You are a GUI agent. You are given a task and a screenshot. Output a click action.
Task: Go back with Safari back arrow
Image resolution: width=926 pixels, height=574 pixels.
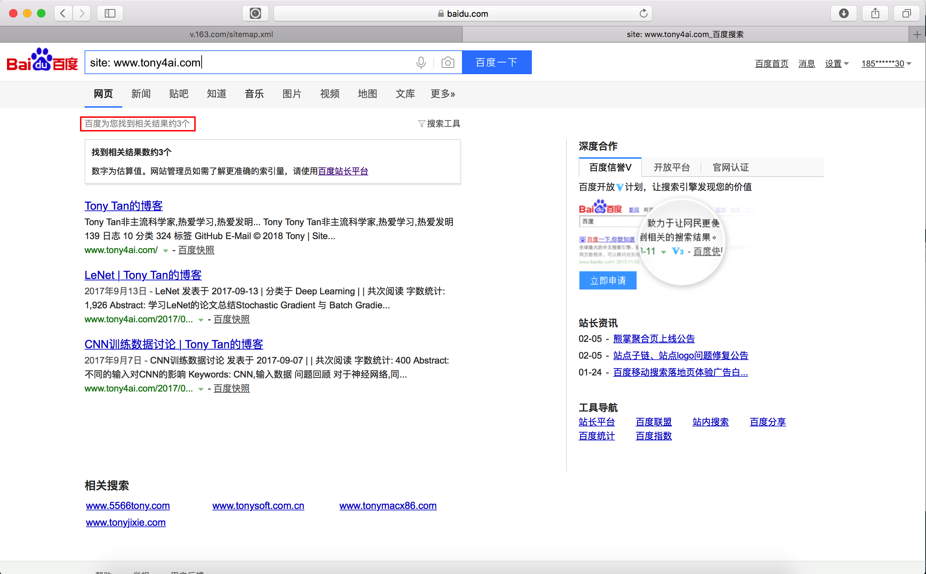click(x=63, y=14)
